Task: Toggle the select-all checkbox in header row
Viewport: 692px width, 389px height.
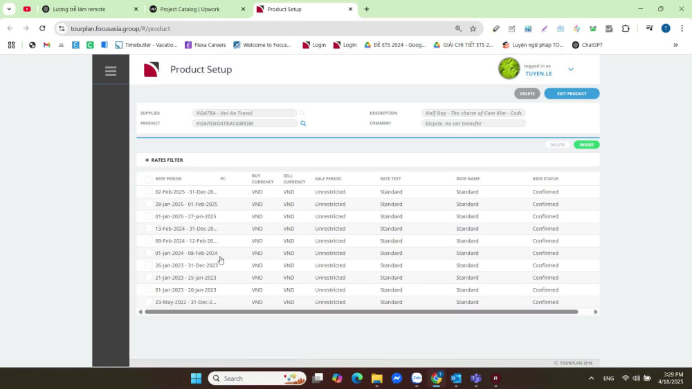Action: point(149,179)
